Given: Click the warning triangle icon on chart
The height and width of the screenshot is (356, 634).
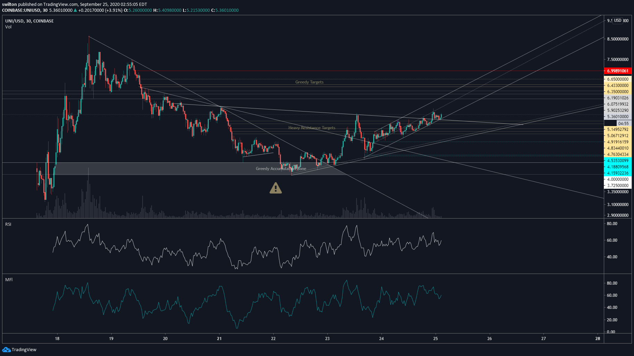Looking at the screenshot, I should pos(276,188).
